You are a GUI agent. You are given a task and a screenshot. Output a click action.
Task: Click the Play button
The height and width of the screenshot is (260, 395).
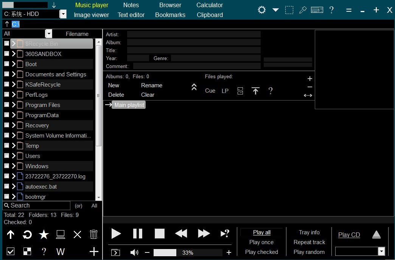pos(116,234)
